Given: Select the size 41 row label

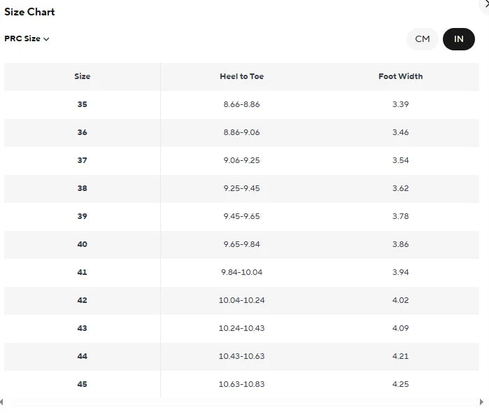Looking at the screenshot, I should tap(83, 272).
